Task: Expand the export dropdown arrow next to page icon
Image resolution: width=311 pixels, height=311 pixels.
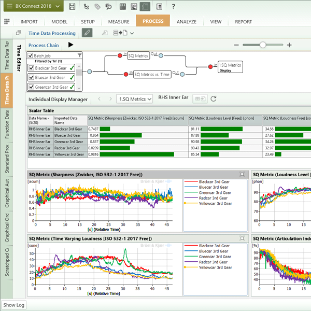Action: (x=132, y=33)
